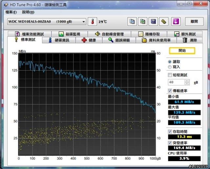Increase short test size with up arrow
Viewport: 210px width, 169px height.
tap(187, 81)
